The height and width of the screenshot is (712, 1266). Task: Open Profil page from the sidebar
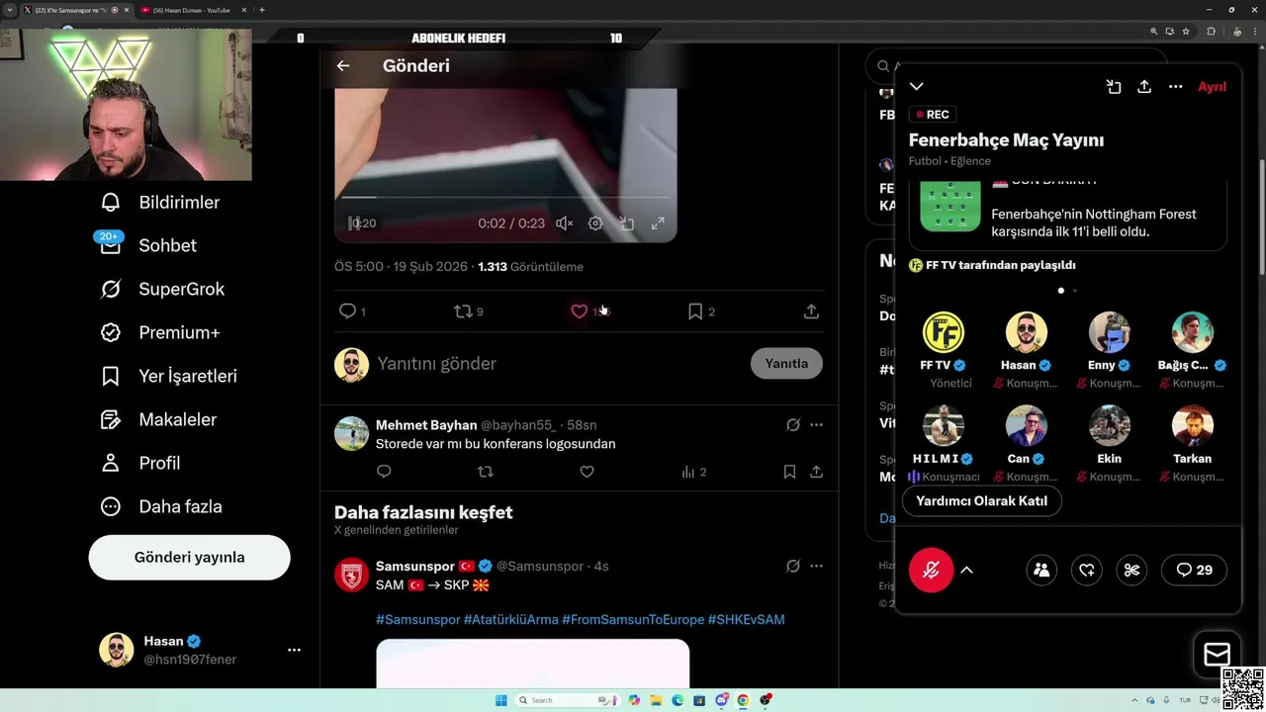coord(140,463)
